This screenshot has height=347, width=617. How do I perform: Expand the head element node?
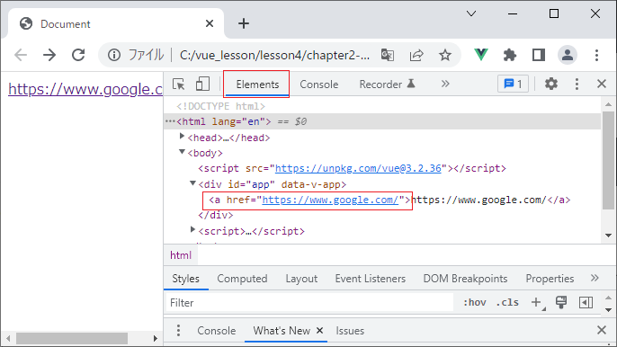tap(182, 136)
